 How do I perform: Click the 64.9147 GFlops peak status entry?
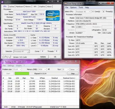point(34,107)
